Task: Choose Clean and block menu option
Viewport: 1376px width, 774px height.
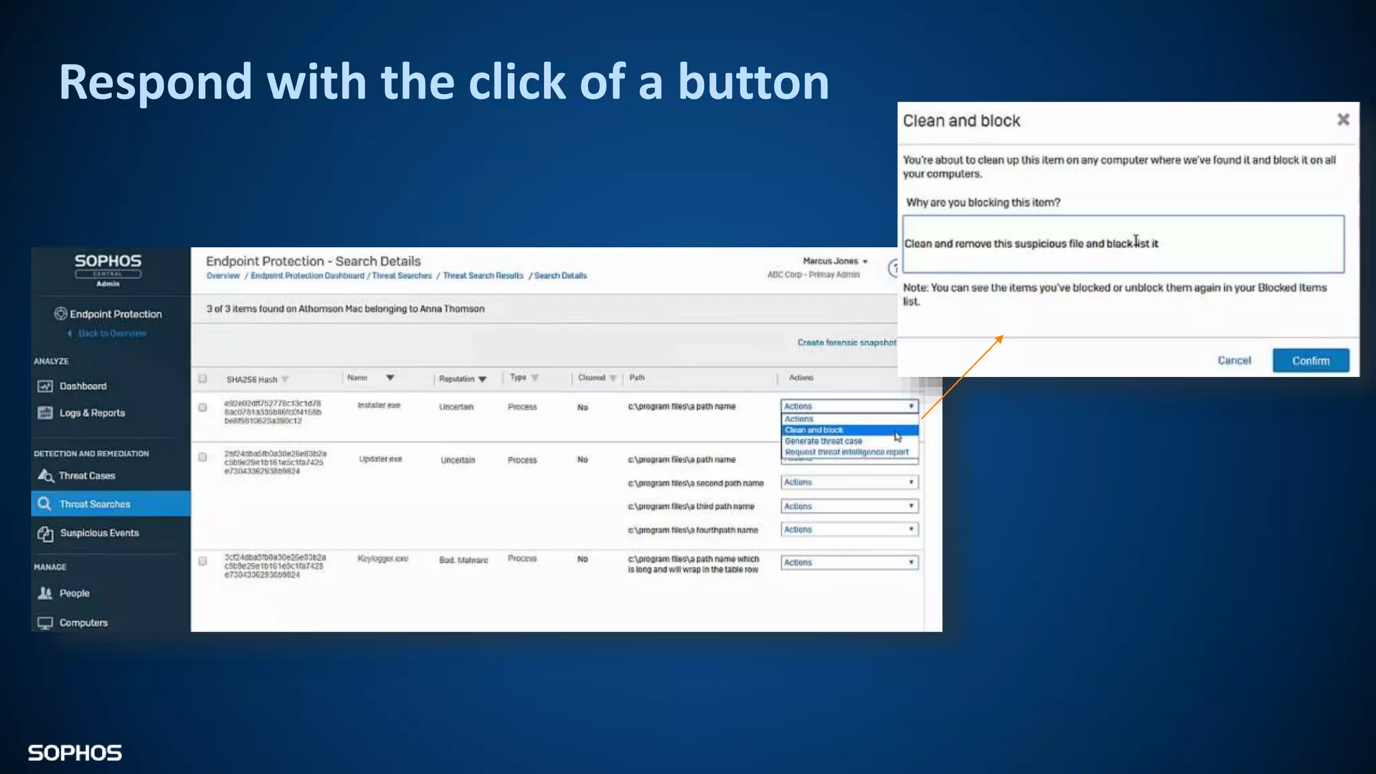Action: coord(814,430)
